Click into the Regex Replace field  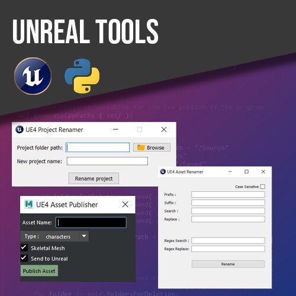[228, 249]
